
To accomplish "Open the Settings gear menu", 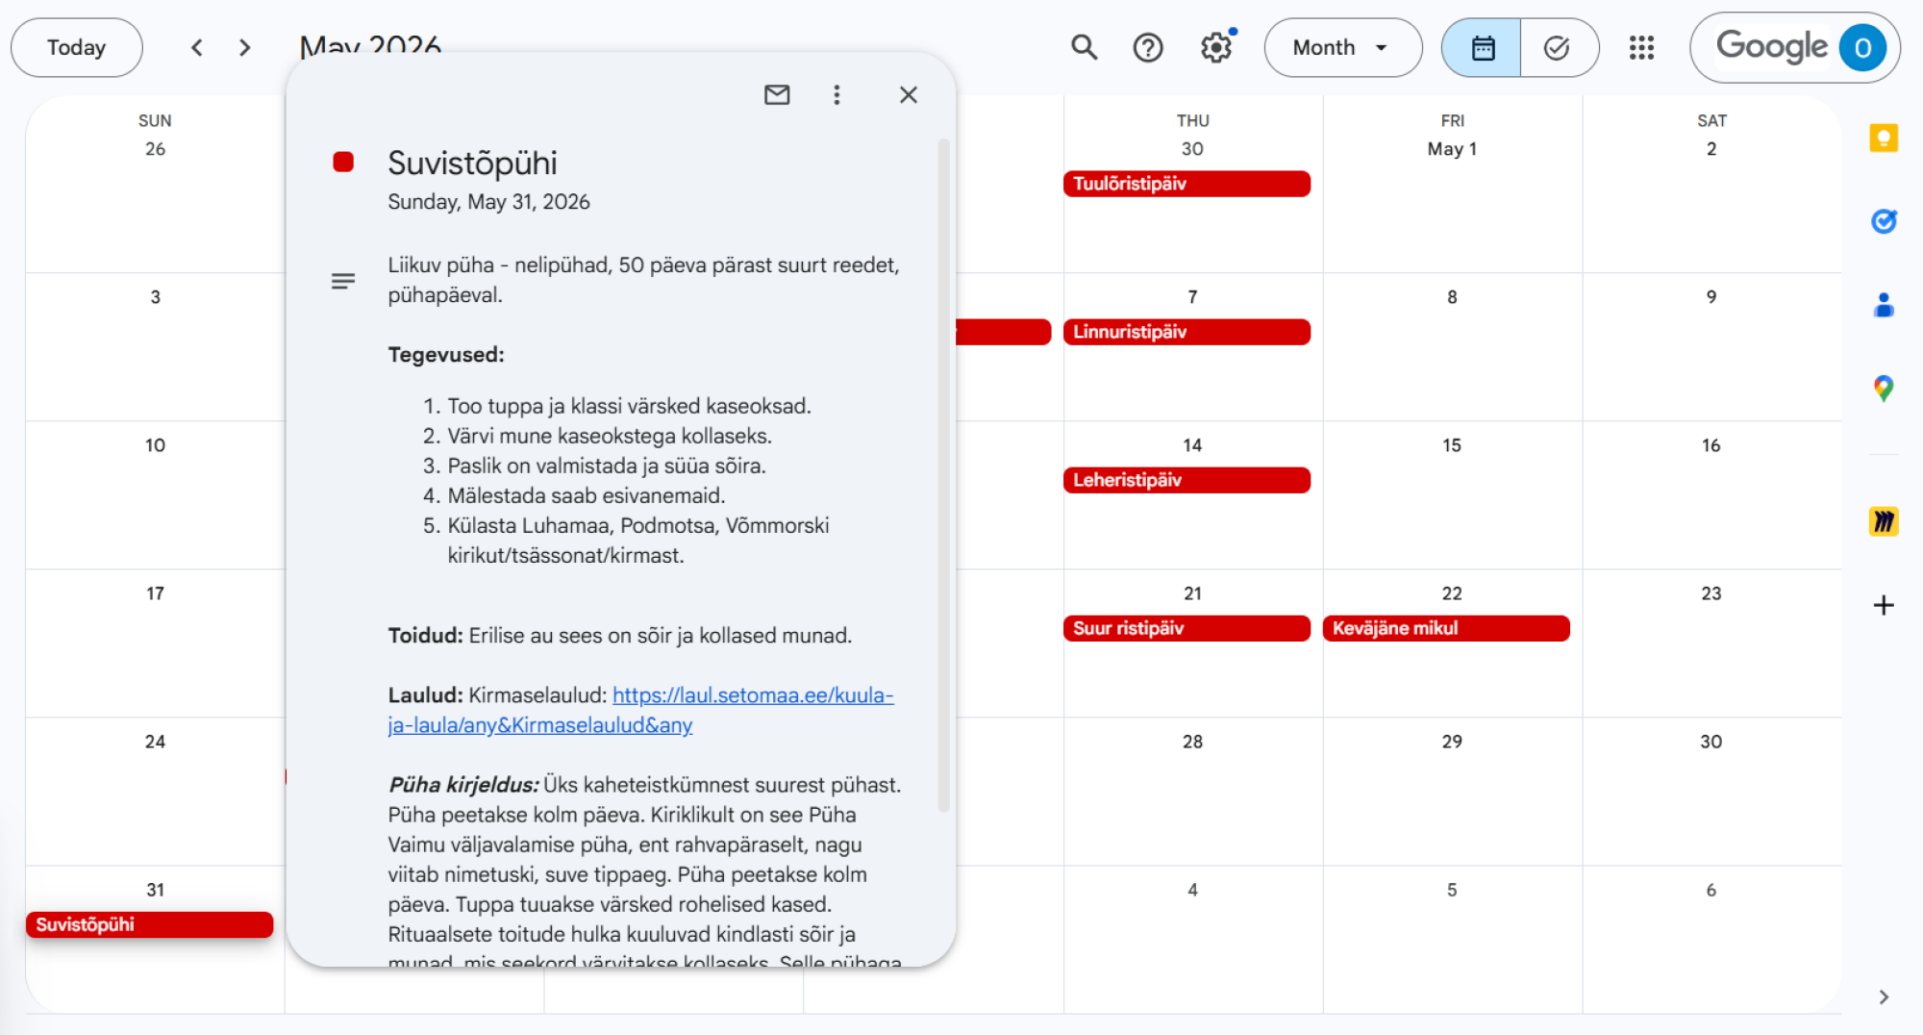I will [x=1216, y=47].
